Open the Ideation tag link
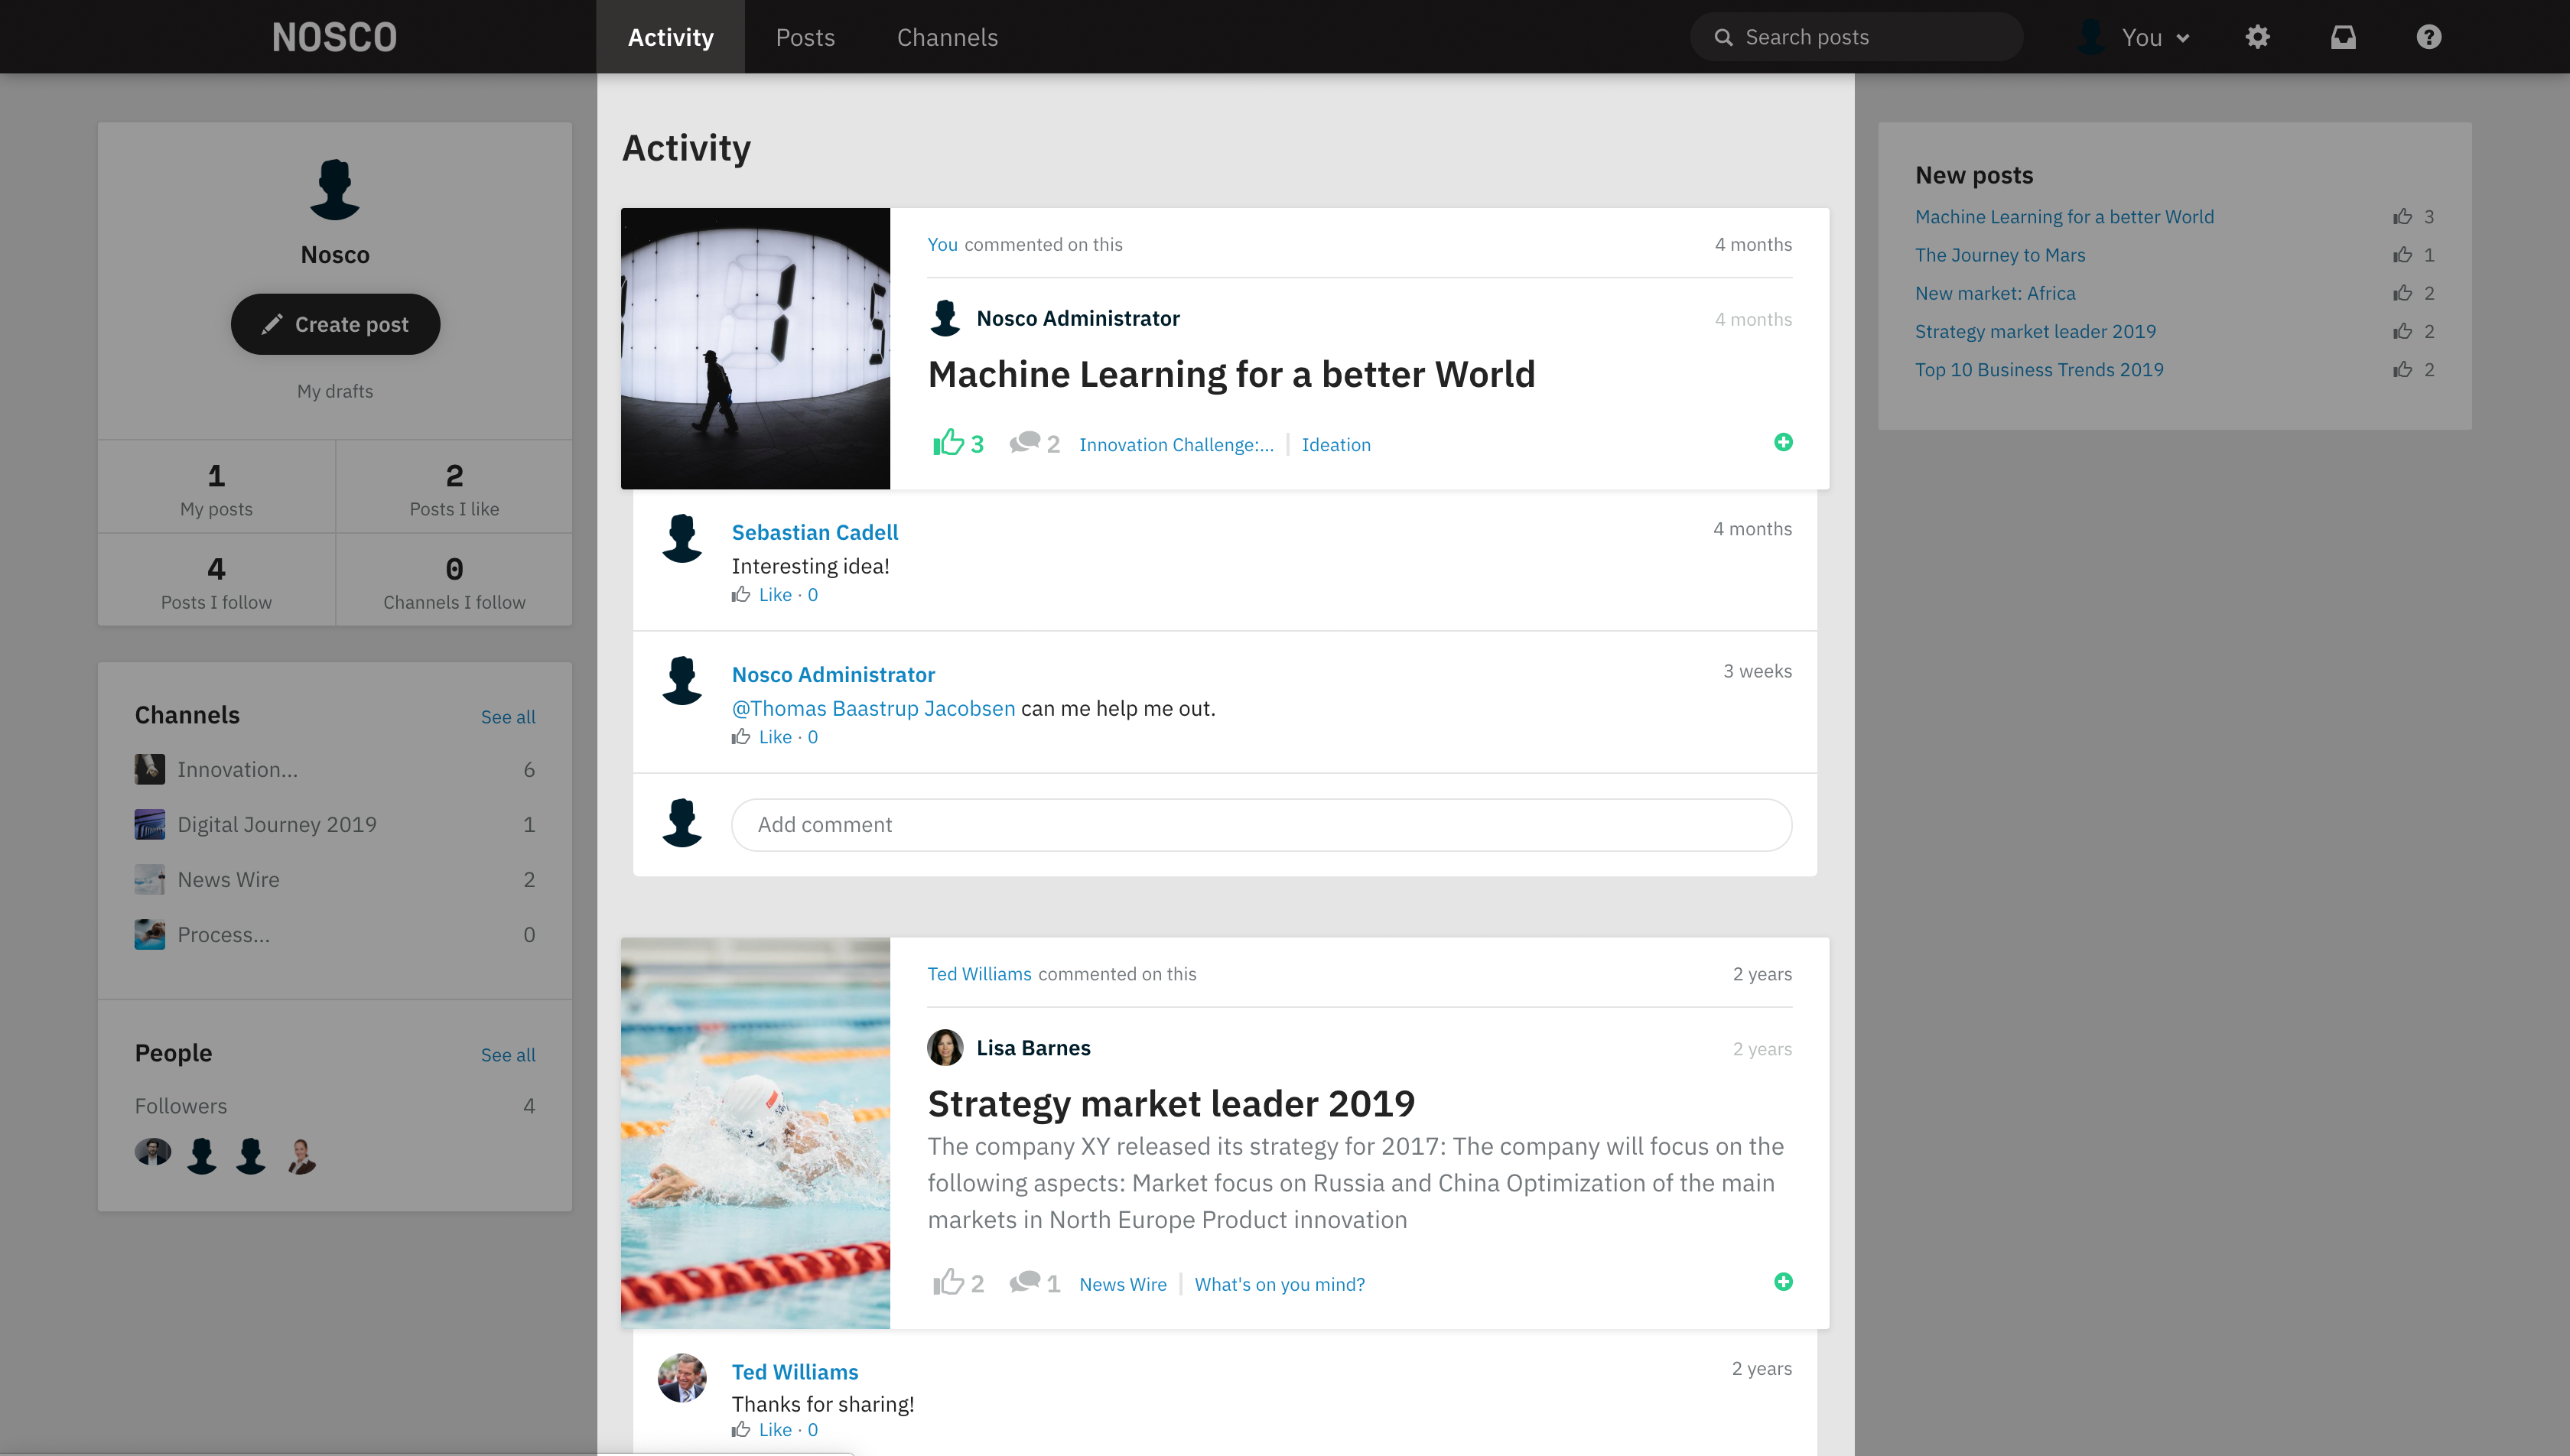The height and width of the screenshot is (1456, 2570). click(1336, 445)
